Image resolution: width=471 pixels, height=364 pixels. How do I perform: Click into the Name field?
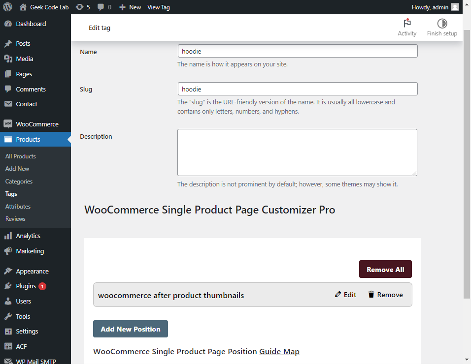[x=298, y=51]
